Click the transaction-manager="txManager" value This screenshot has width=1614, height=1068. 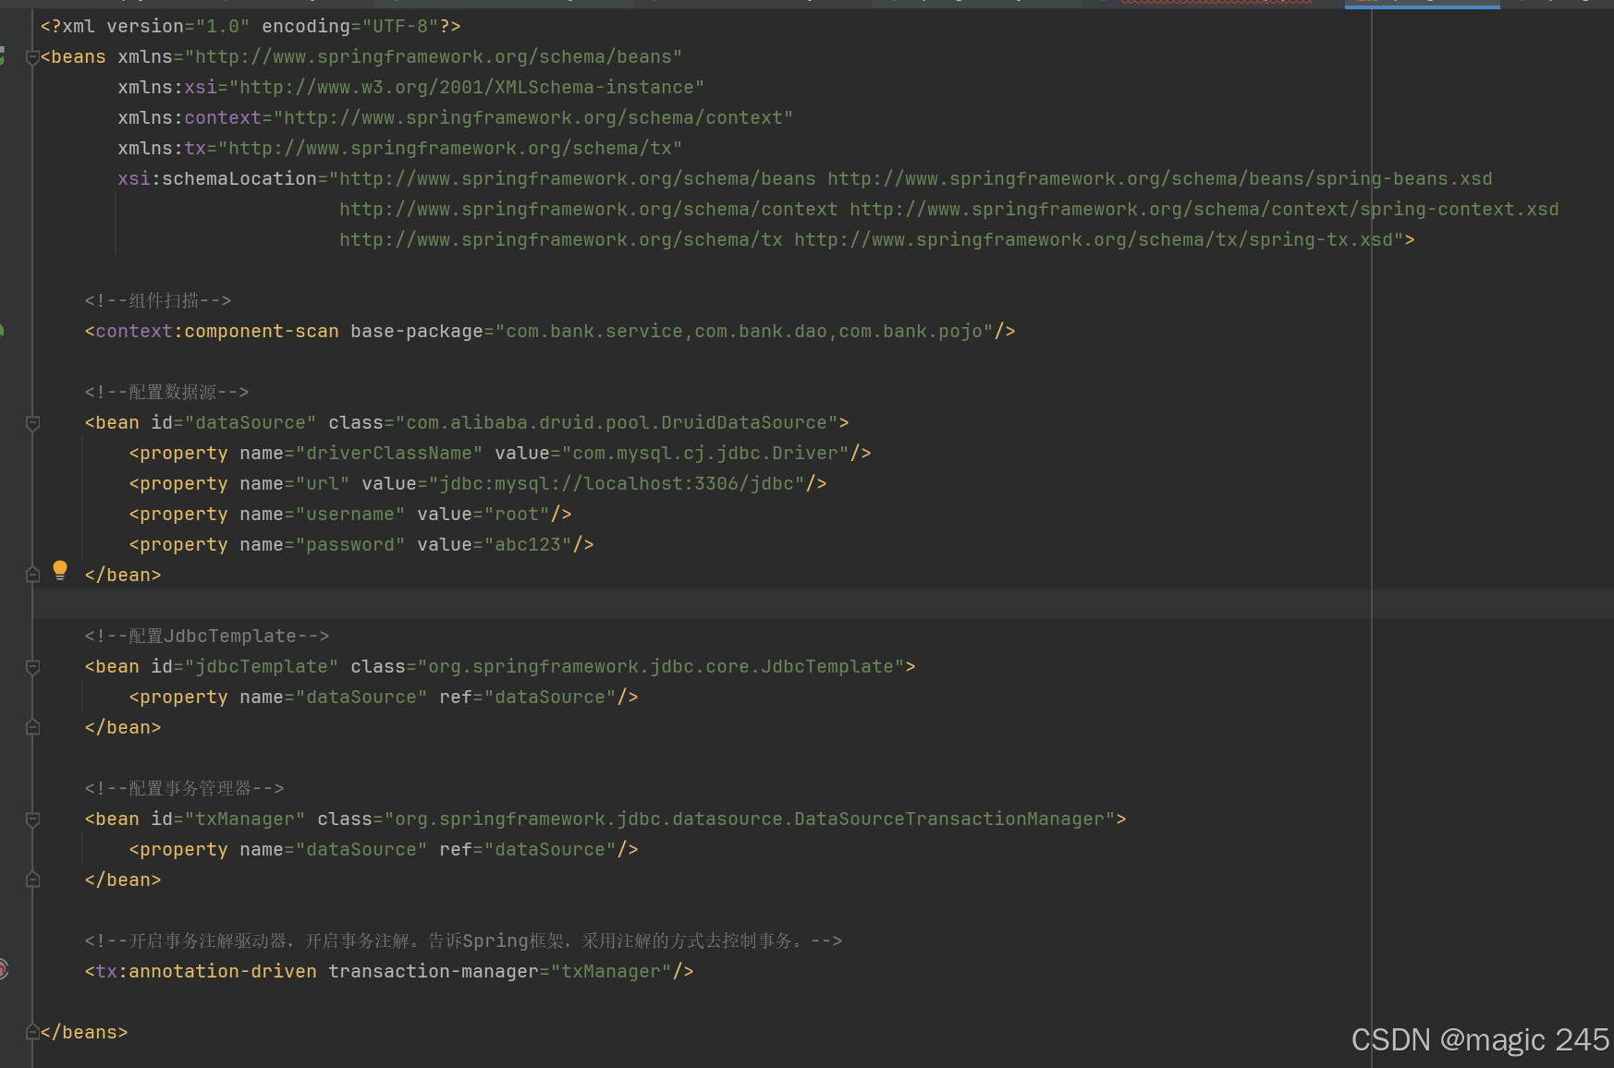(x=611, y=972)
